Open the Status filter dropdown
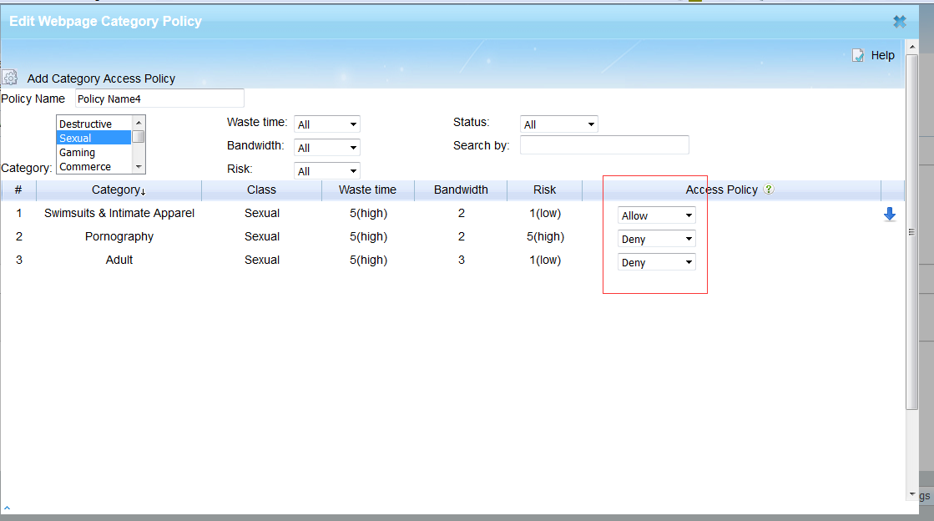 tap(558, 124)
